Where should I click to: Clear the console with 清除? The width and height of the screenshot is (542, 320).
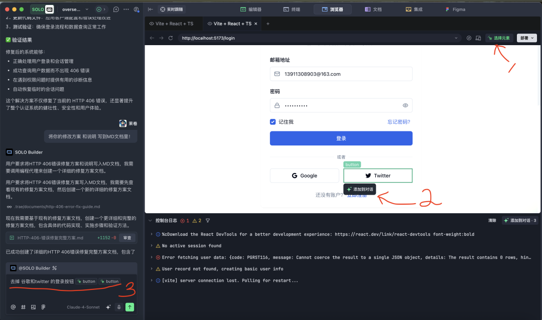pos(492,221)
